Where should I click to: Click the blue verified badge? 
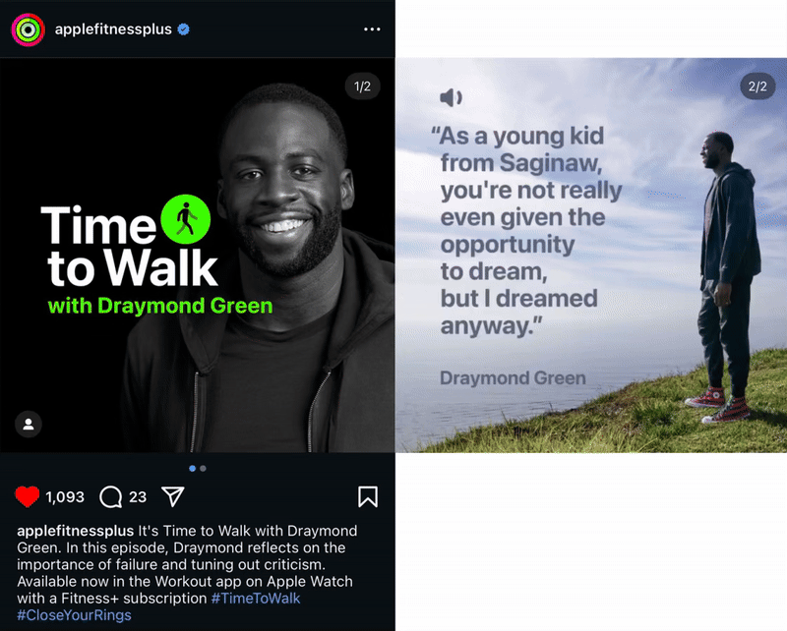pyautogui.click(x=184, y=29)
